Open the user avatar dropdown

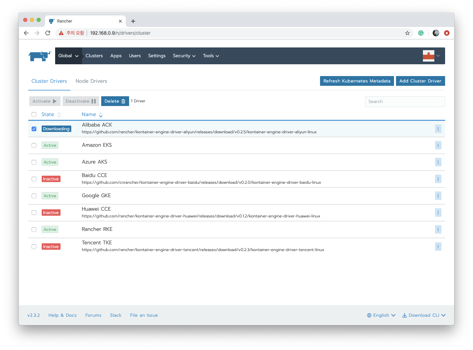pos(431,56)
